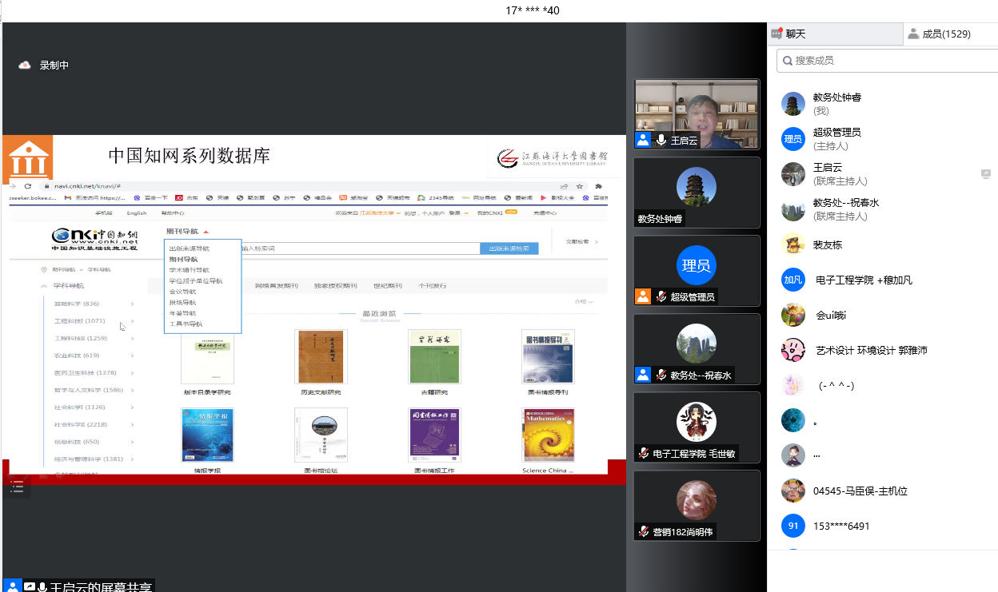Click the 录制中 cloud recording icon
This screenshot has height=592, width=998.
point(24,66)
